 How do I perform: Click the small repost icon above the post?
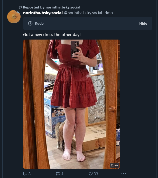coord(20,7)
